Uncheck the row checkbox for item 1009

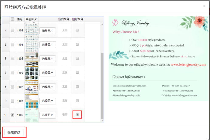coord(12,115)
